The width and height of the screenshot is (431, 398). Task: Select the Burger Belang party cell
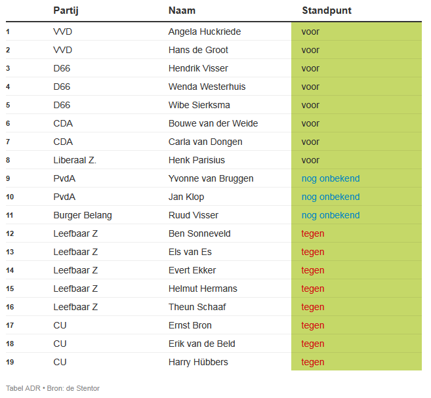[83, 215]
